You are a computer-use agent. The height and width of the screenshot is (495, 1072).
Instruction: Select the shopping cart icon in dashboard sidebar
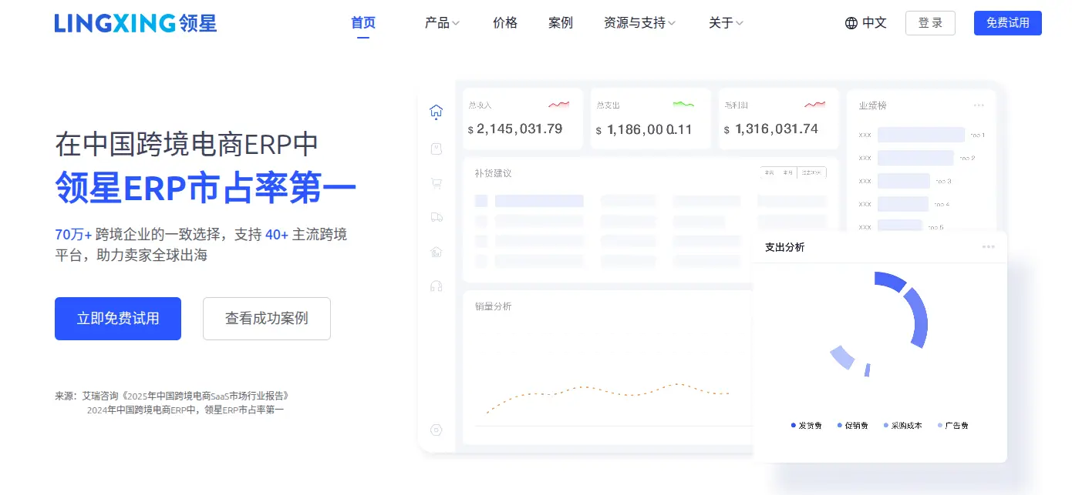(436, 183)
